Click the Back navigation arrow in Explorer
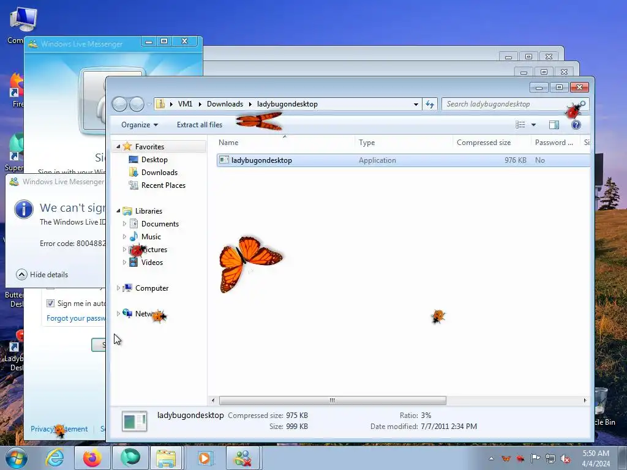Image resolution: width=627 pixels, height=470 pixels. coord(119,104)
